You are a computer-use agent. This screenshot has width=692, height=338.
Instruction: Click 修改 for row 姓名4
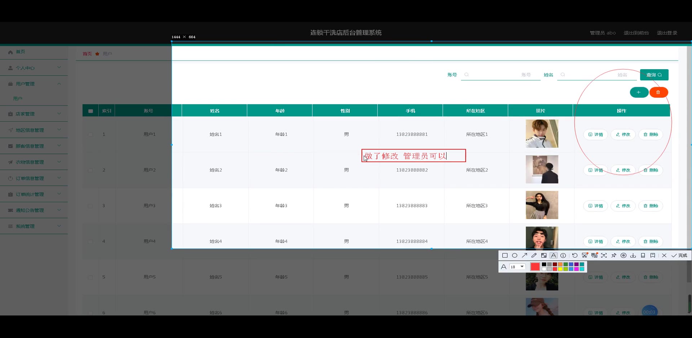[623, 241]
